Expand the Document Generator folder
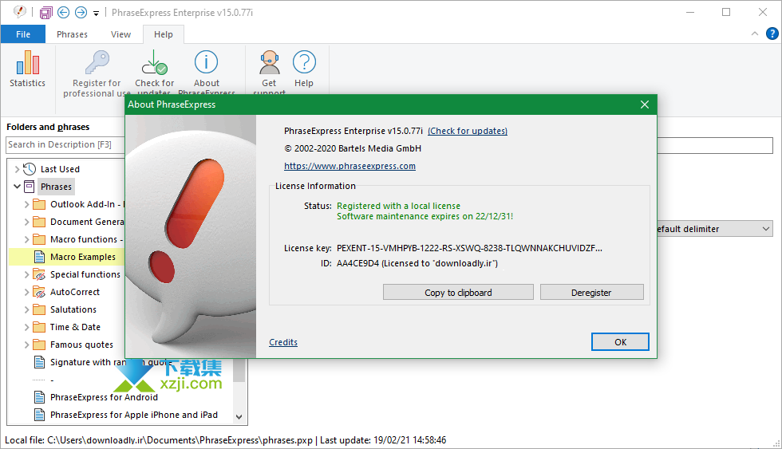Screen dimensions: 782x449 [26, 222]
